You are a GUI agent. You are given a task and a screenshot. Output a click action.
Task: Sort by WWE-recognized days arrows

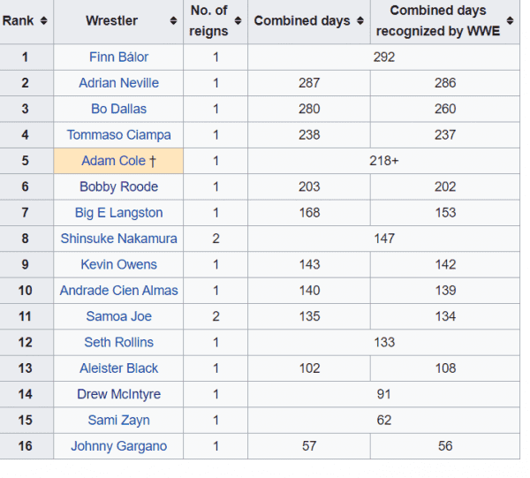point(510,21)
